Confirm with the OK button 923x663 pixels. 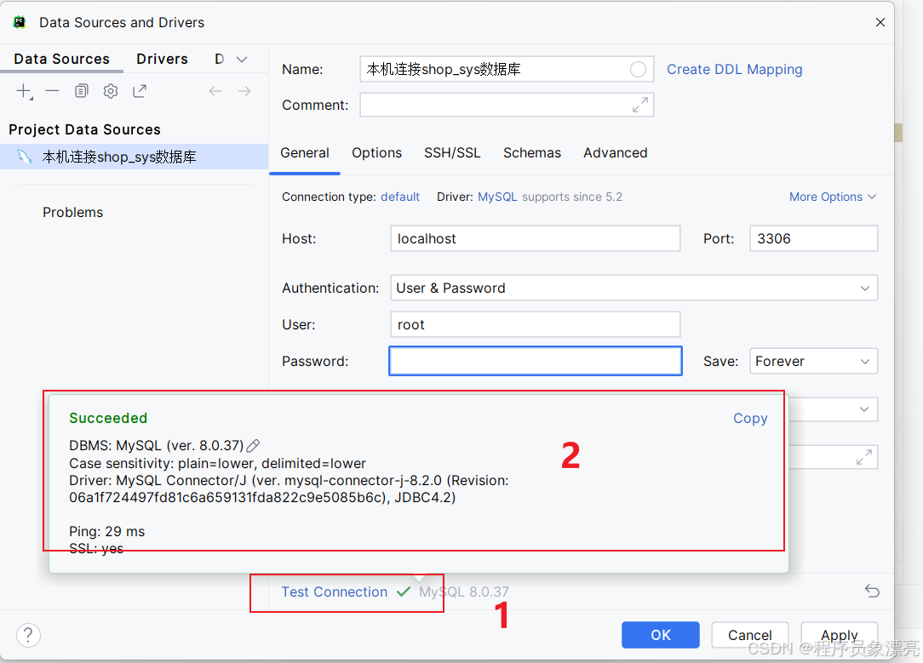[x=661, y=635]
